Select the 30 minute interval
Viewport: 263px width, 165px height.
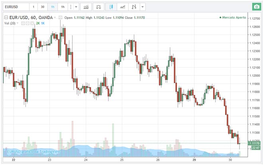[x=43, y=7]
